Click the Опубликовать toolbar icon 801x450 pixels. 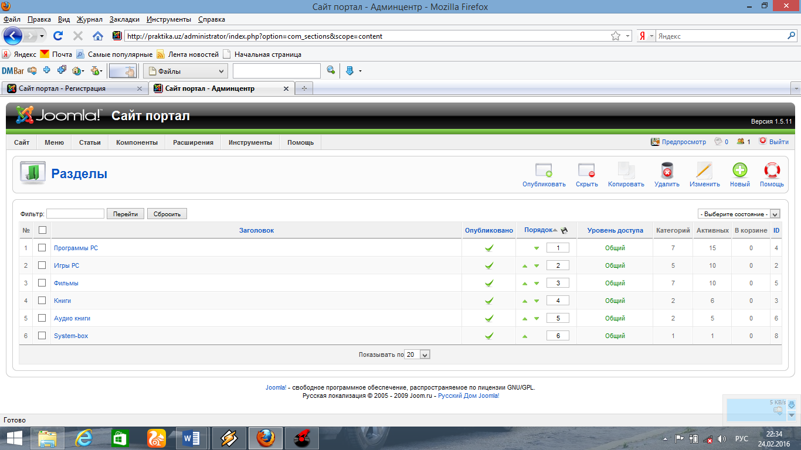tap(544, 171)
